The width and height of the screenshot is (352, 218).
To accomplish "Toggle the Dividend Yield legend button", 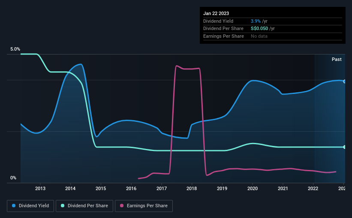I will coord(30,206).
